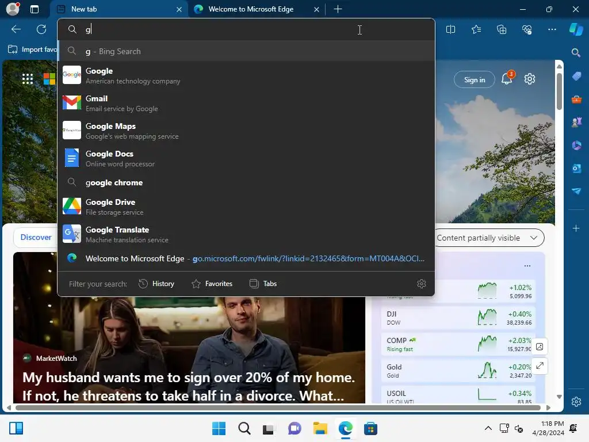The width and height of the screenshot is (589, 442).
Task: Go back with the back arrow
Action: coord(16,29)
